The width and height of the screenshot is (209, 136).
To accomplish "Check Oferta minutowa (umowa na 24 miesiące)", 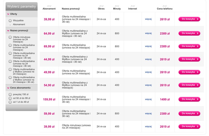I will pyautogui.click(x=10, y=37).
